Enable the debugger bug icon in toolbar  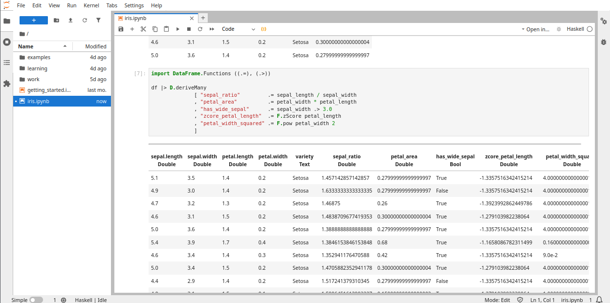559,29
